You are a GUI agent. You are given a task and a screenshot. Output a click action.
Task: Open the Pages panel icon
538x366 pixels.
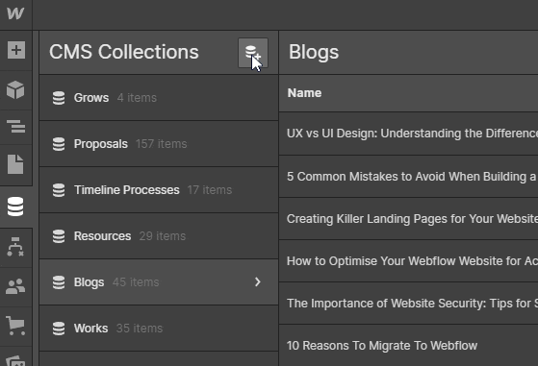point(15,164)
